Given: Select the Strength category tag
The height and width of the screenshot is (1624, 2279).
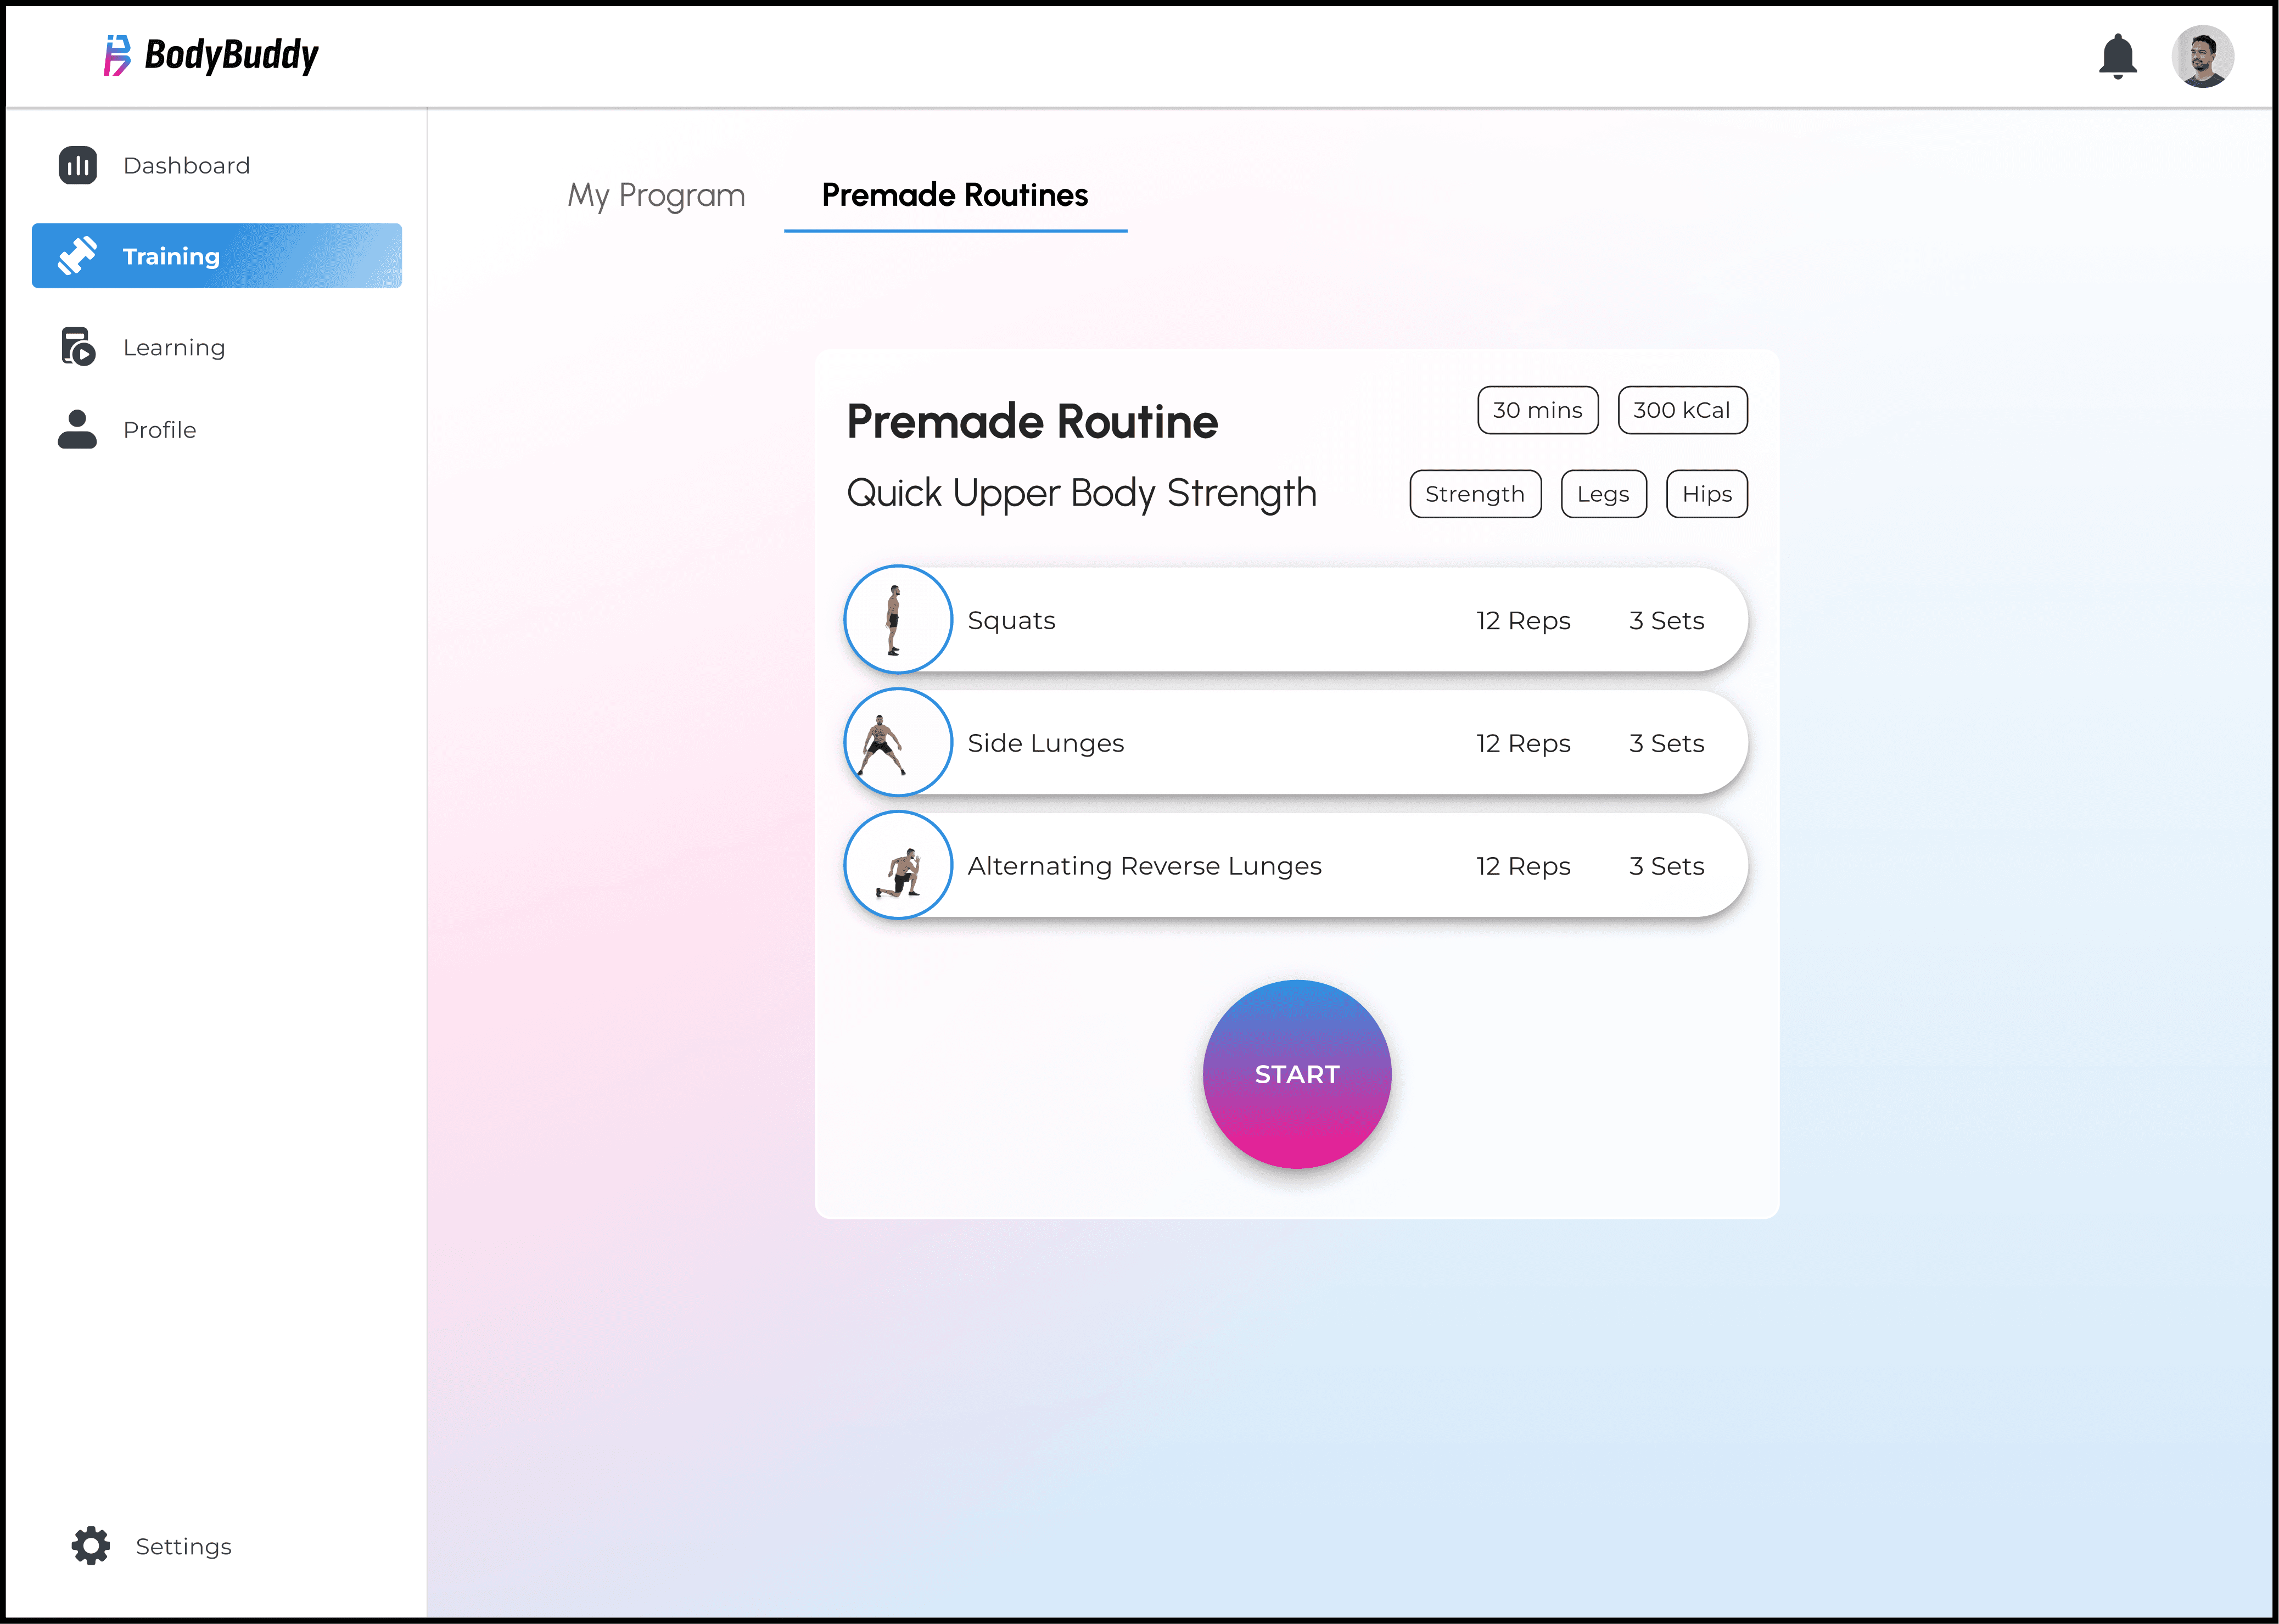Looking at the screenshot, I should pos(1475,494).
